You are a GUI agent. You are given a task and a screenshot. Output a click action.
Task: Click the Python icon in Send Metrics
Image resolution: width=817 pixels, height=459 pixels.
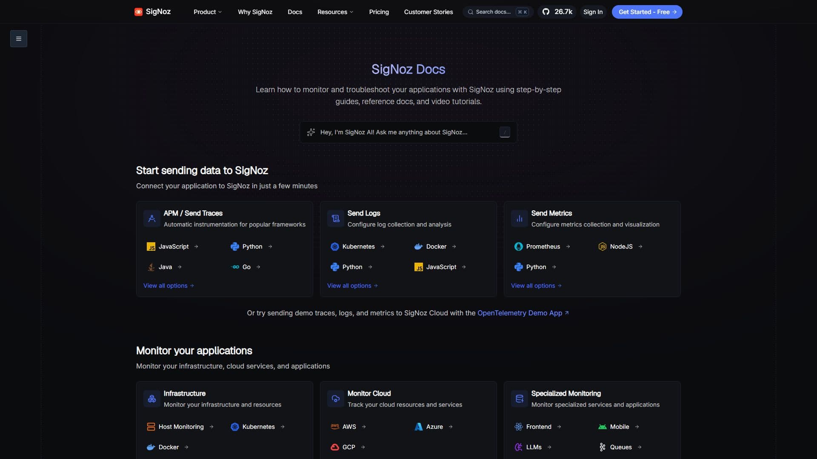point(519,267)
